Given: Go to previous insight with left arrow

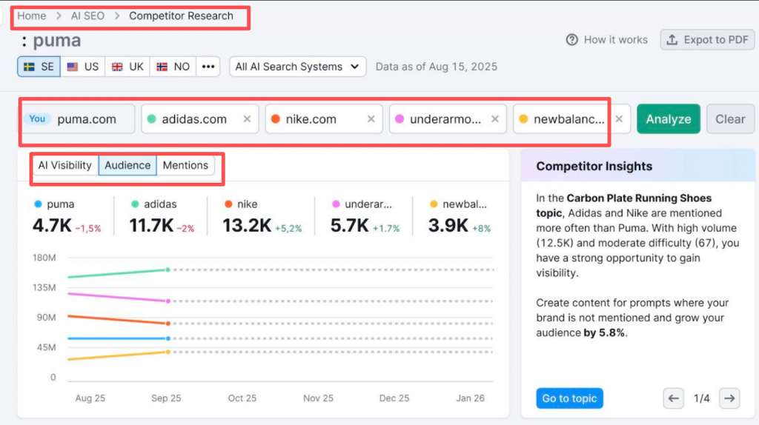Looking at the screenshot, I should click(x=673, y=399).
